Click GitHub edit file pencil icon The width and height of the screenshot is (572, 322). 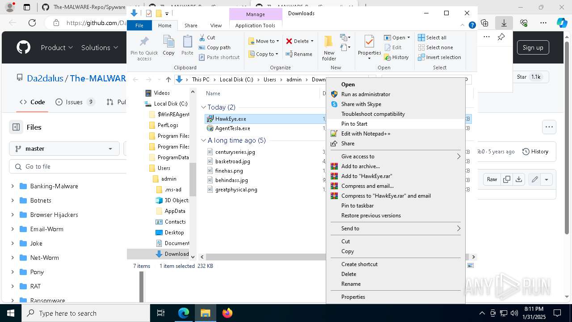(535, 179)
